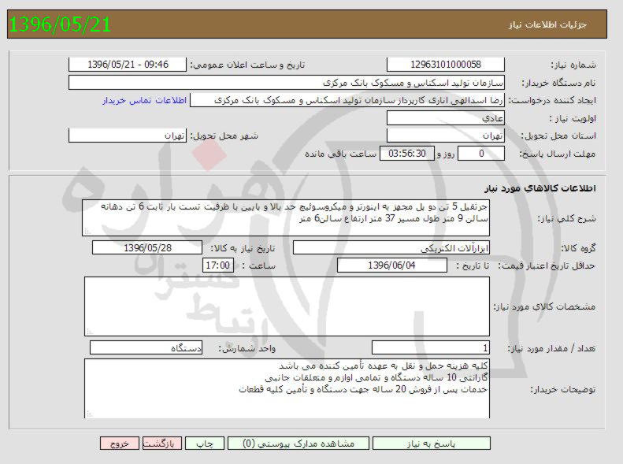Click the label مهلت ارسال پاسخ
623x464 pixels.
click(558, 154)
